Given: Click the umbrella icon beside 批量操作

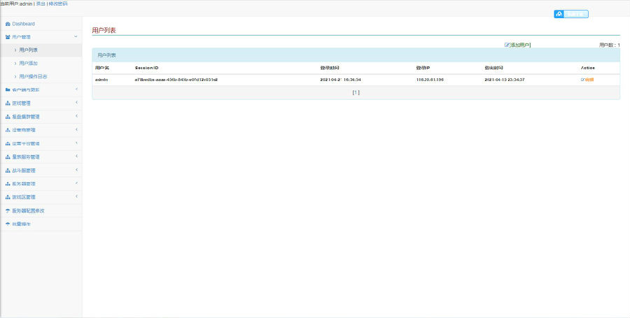Looking at the screenshot, I should 8,224.
